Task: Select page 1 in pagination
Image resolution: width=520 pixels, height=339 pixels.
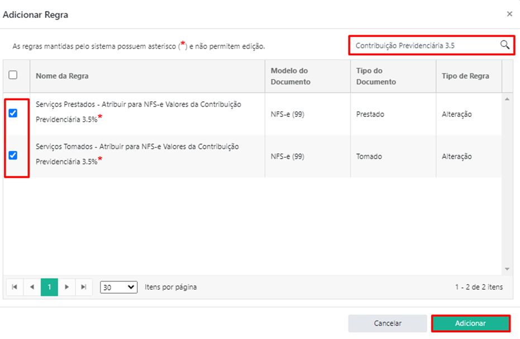Action: (x=49, y=287)
